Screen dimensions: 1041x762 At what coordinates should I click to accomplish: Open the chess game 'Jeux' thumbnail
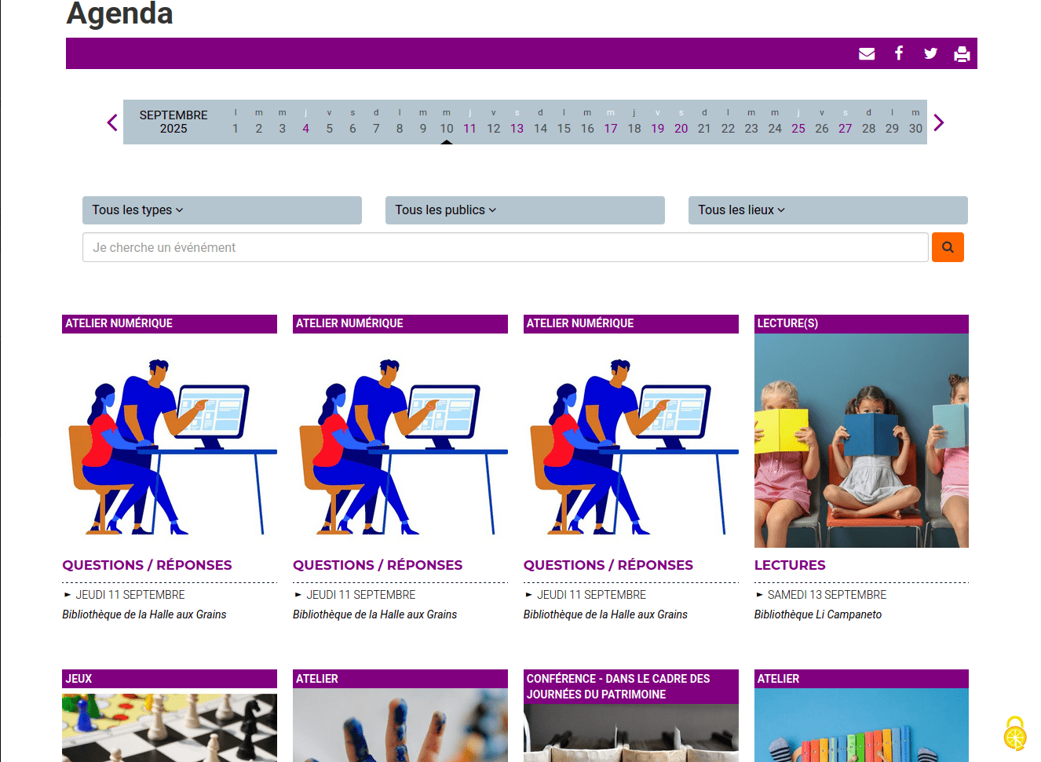170,727
